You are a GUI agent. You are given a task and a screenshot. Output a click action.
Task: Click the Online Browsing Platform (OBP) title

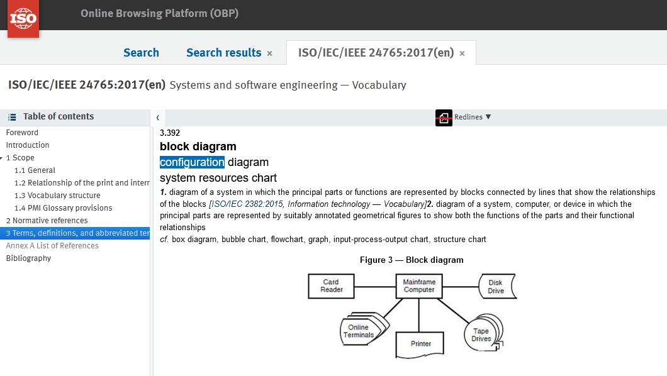tap(160, 14)
